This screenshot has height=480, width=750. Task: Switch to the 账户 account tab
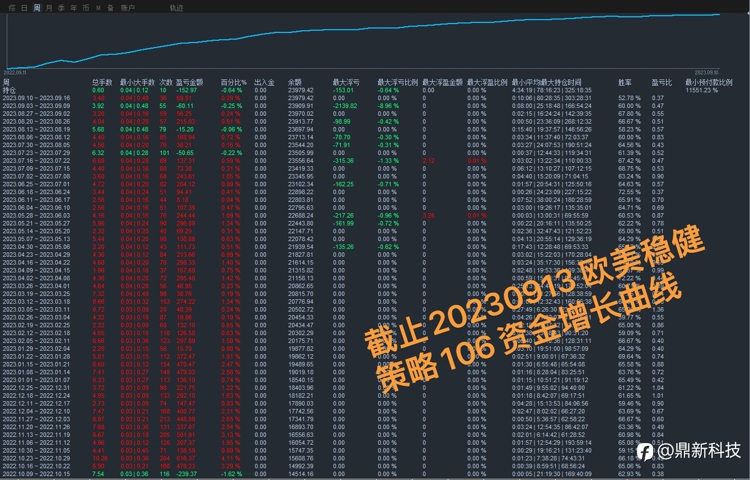(x=128, y=8)
